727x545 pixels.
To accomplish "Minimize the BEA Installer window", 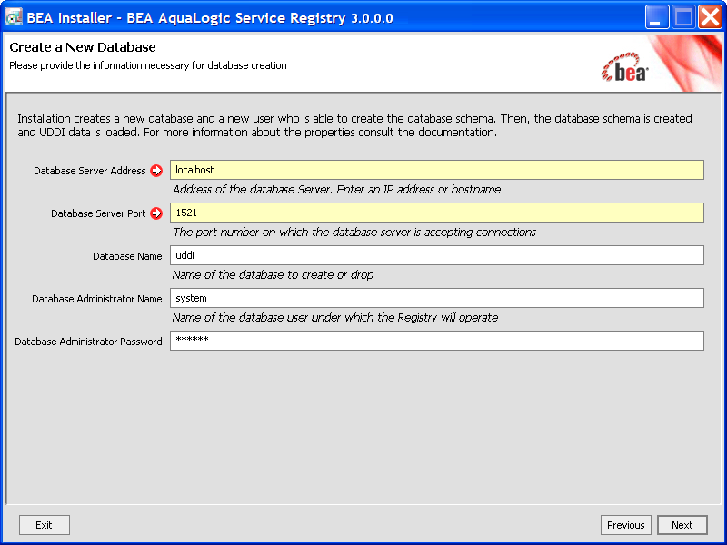I will [656, 17].
